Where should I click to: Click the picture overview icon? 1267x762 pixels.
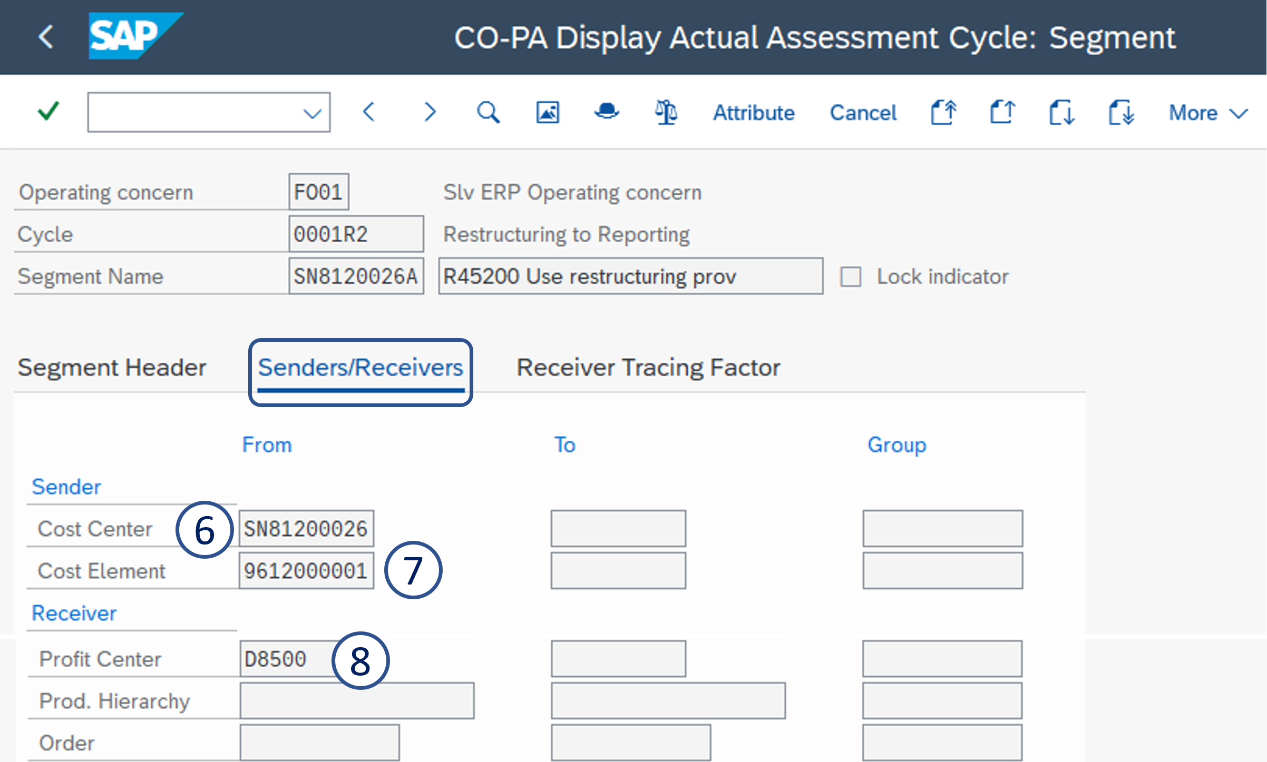(548, 112)
